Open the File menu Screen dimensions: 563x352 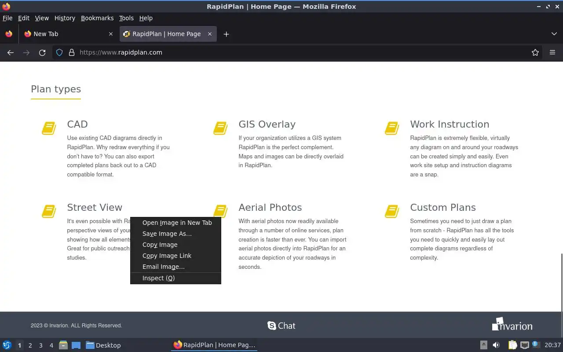[x=7, y=18]
